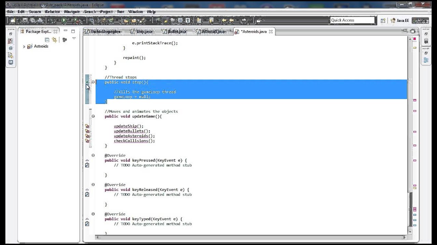437x245 pixels.
Task: Click the editor vertical scrollbar thumb
Action: coord(410,210)
